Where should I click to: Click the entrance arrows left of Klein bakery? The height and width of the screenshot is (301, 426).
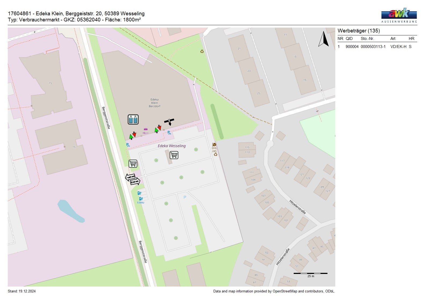[133, 136]
